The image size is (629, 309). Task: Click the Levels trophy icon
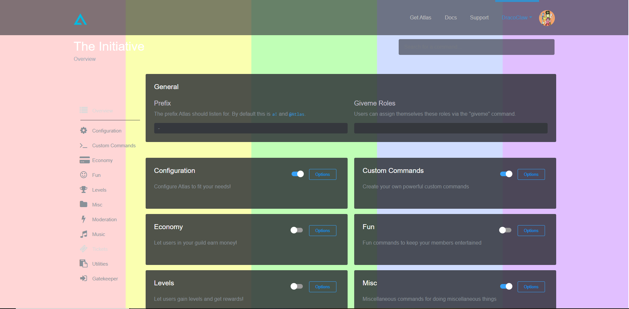(84, 190)
